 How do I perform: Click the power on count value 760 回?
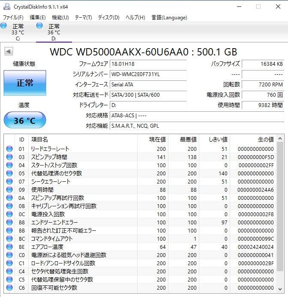coord(263,95)
